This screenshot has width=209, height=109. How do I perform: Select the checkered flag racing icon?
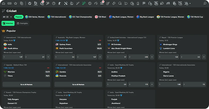(144, 3)
